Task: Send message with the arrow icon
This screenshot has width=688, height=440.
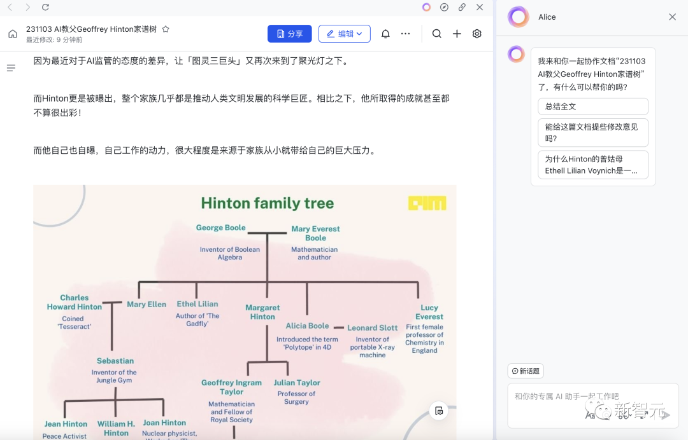Action: pyautogui.click(x=666, y=414)
